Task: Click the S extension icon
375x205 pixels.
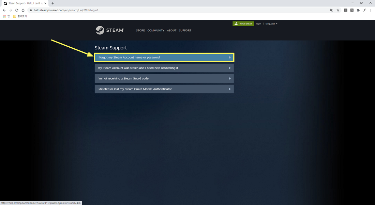Action: 352,10
